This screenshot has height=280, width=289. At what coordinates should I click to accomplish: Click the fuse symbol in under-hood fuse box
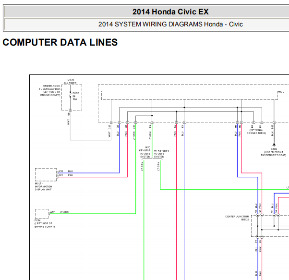point(70,95)
